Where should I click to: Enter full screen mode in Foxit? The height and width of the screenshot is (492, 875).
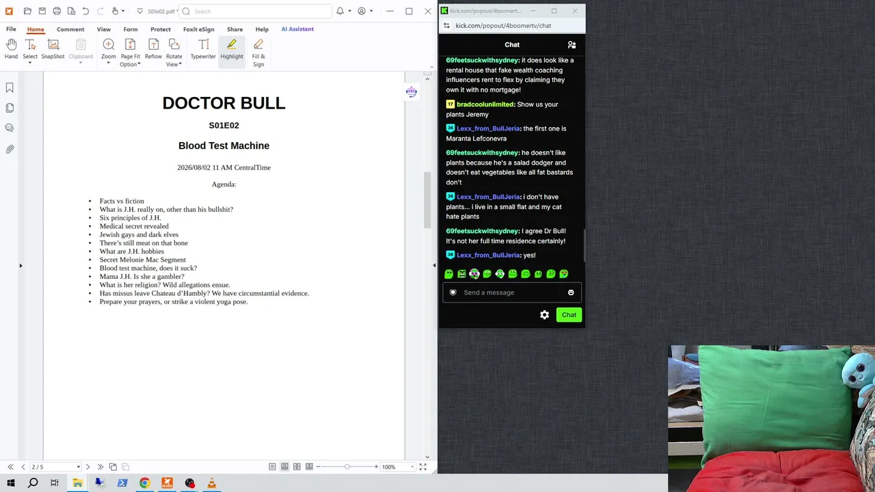click(x=423, y=467)
